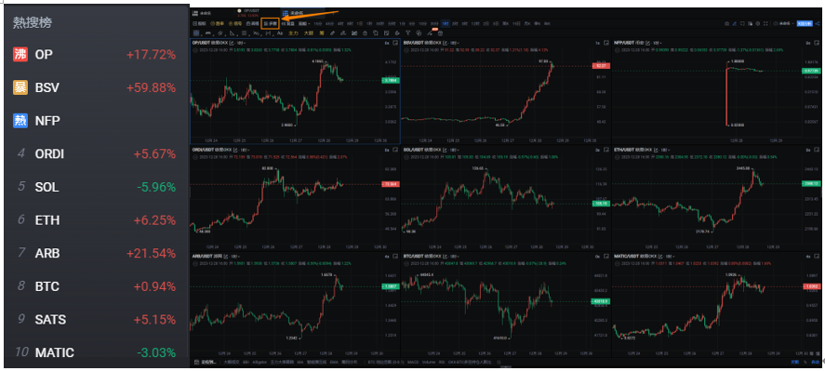Viewport: 825px width, 371px height.
Task: Click the brush highlighter icon
Action: pyautogui.click(x=343, y=33)
